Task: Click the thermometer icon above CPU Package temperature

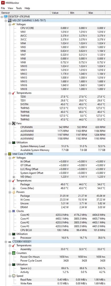Action: [x=14, y=181]
